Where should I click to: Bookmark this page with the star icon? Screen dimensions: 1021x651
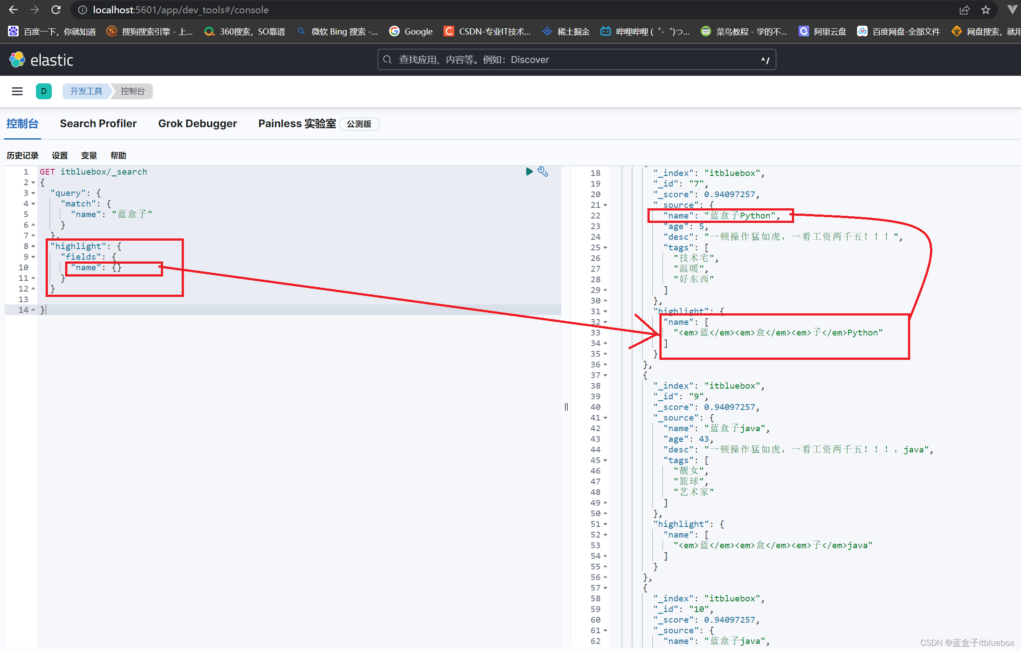coord(986,10)
